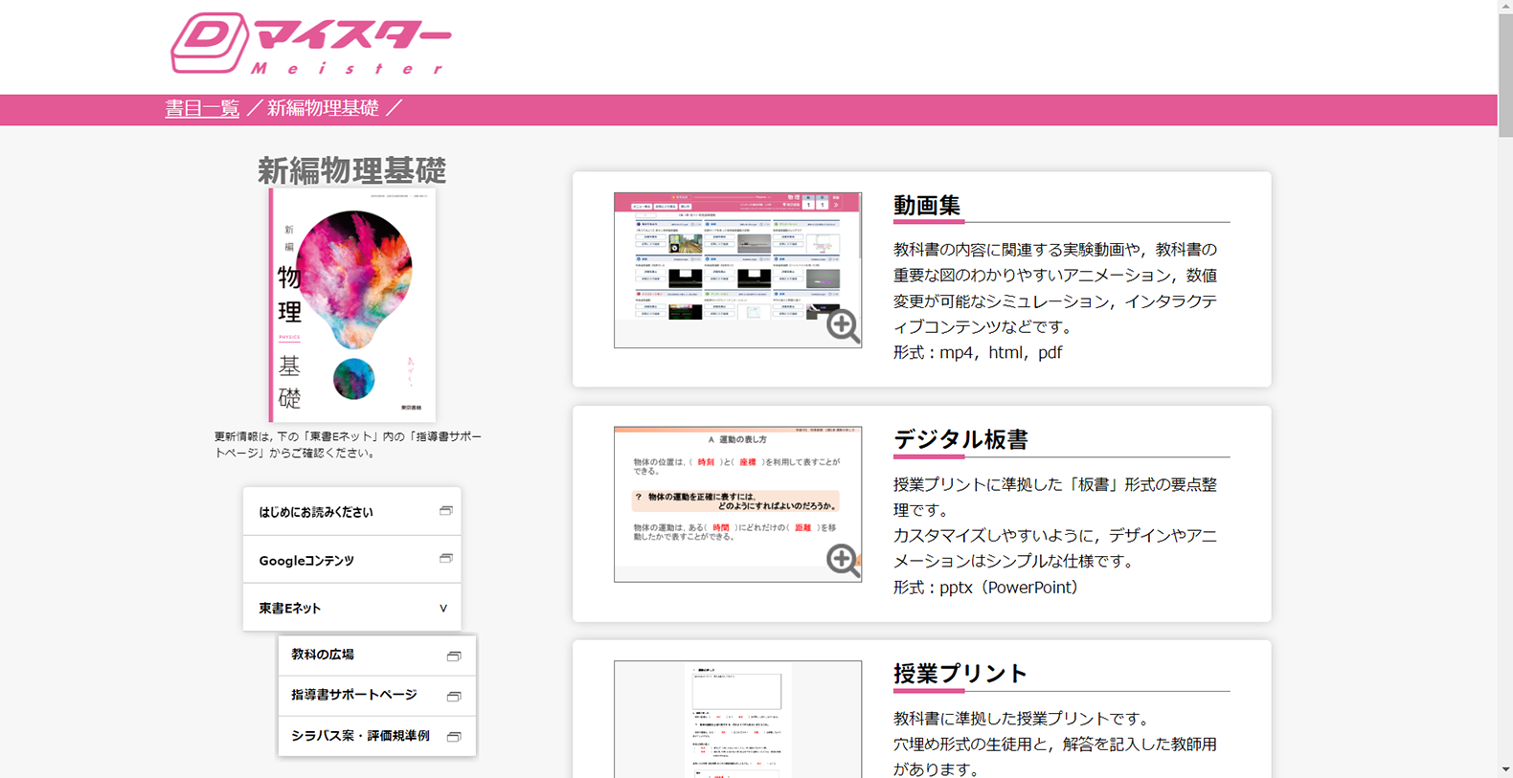
Task: Open the はじめにお読みください menu item
Action: point(316,512)
